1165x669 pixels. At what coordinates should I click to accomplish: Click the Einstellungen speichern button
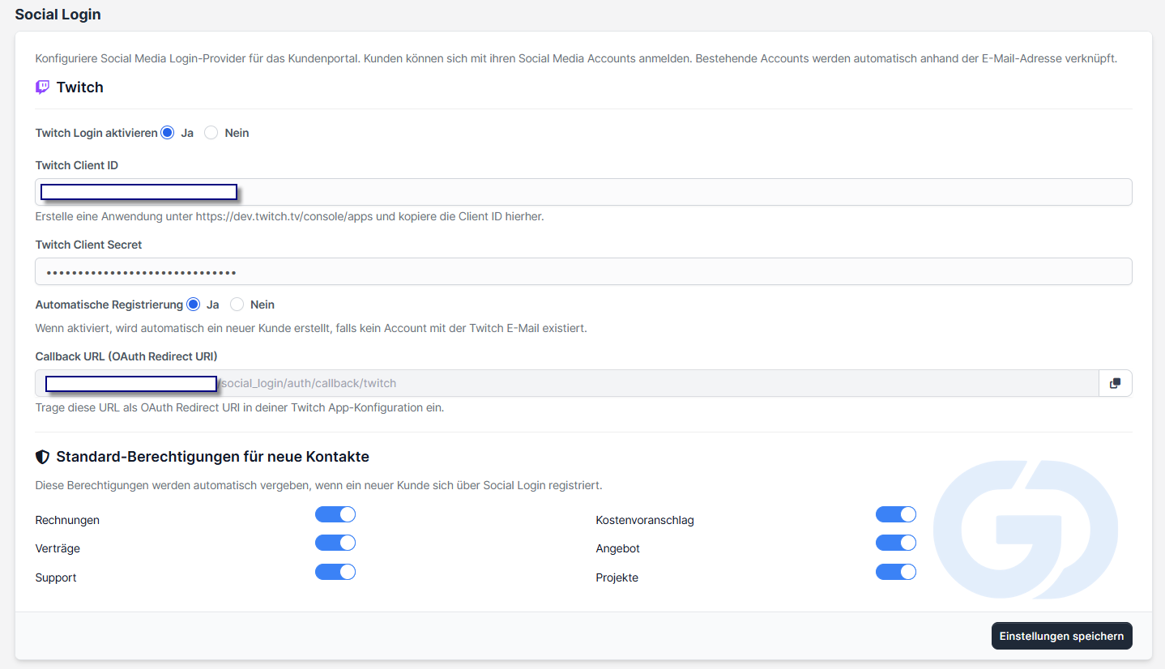point(1061,636)
